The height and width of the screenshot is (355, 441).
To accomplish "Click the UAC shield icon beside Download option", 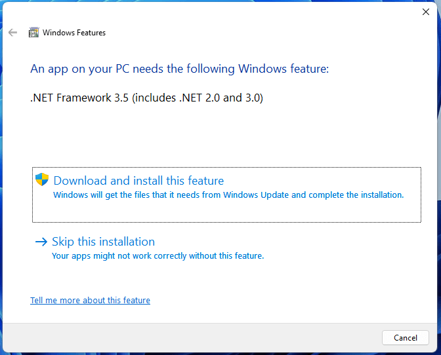I will click(x=42, y=179).
